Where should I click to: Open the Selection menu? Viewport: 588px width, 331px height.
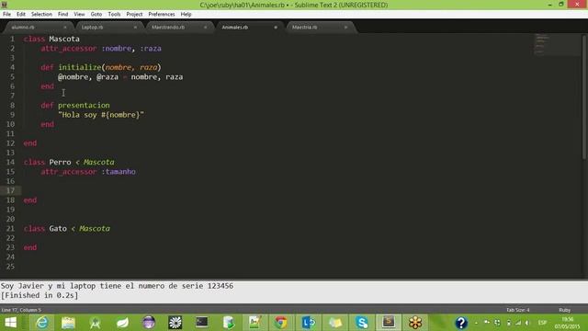pyautogui.click(x=41, y=15)
